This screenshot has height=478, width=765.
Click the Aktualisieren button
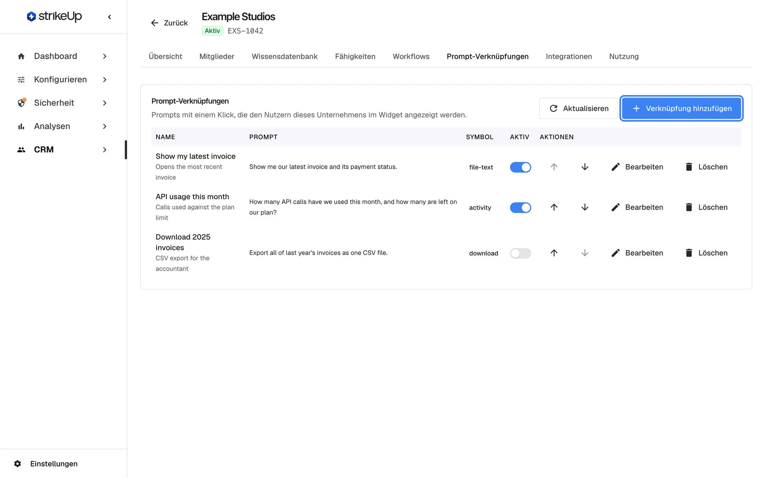pyautogui.click(x=578, y=108)
